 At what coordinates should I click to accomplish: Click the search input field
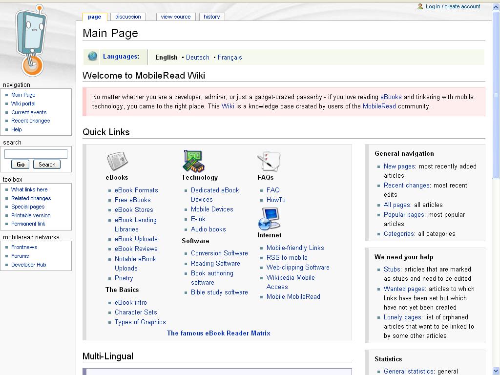point(36,154)
